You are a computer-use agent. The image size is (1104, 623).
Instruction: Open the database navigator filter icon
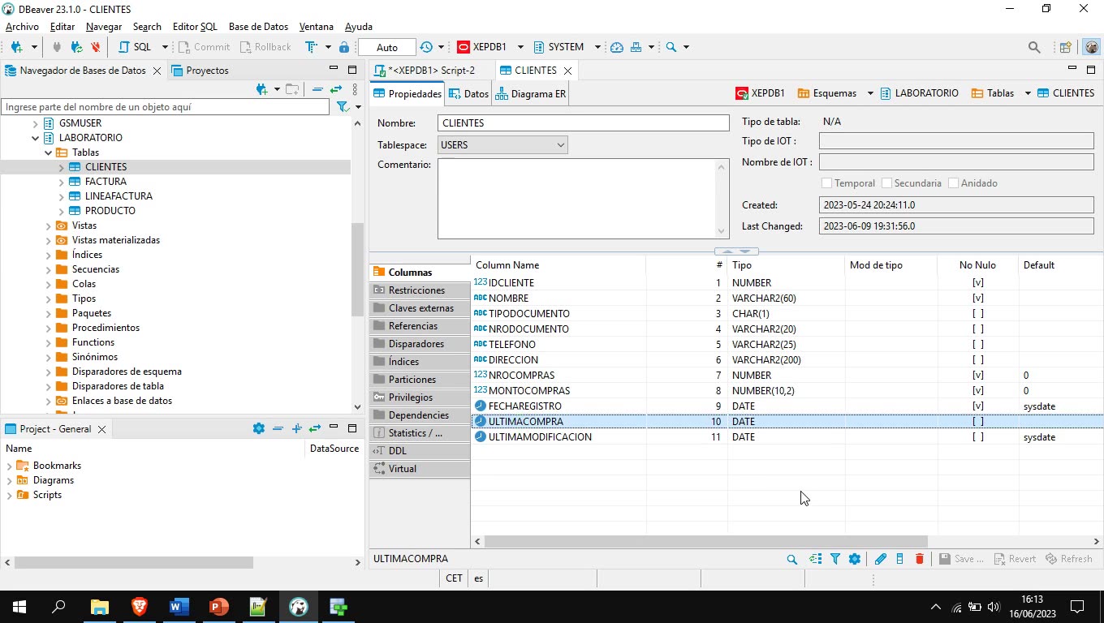tap(342, 106)
